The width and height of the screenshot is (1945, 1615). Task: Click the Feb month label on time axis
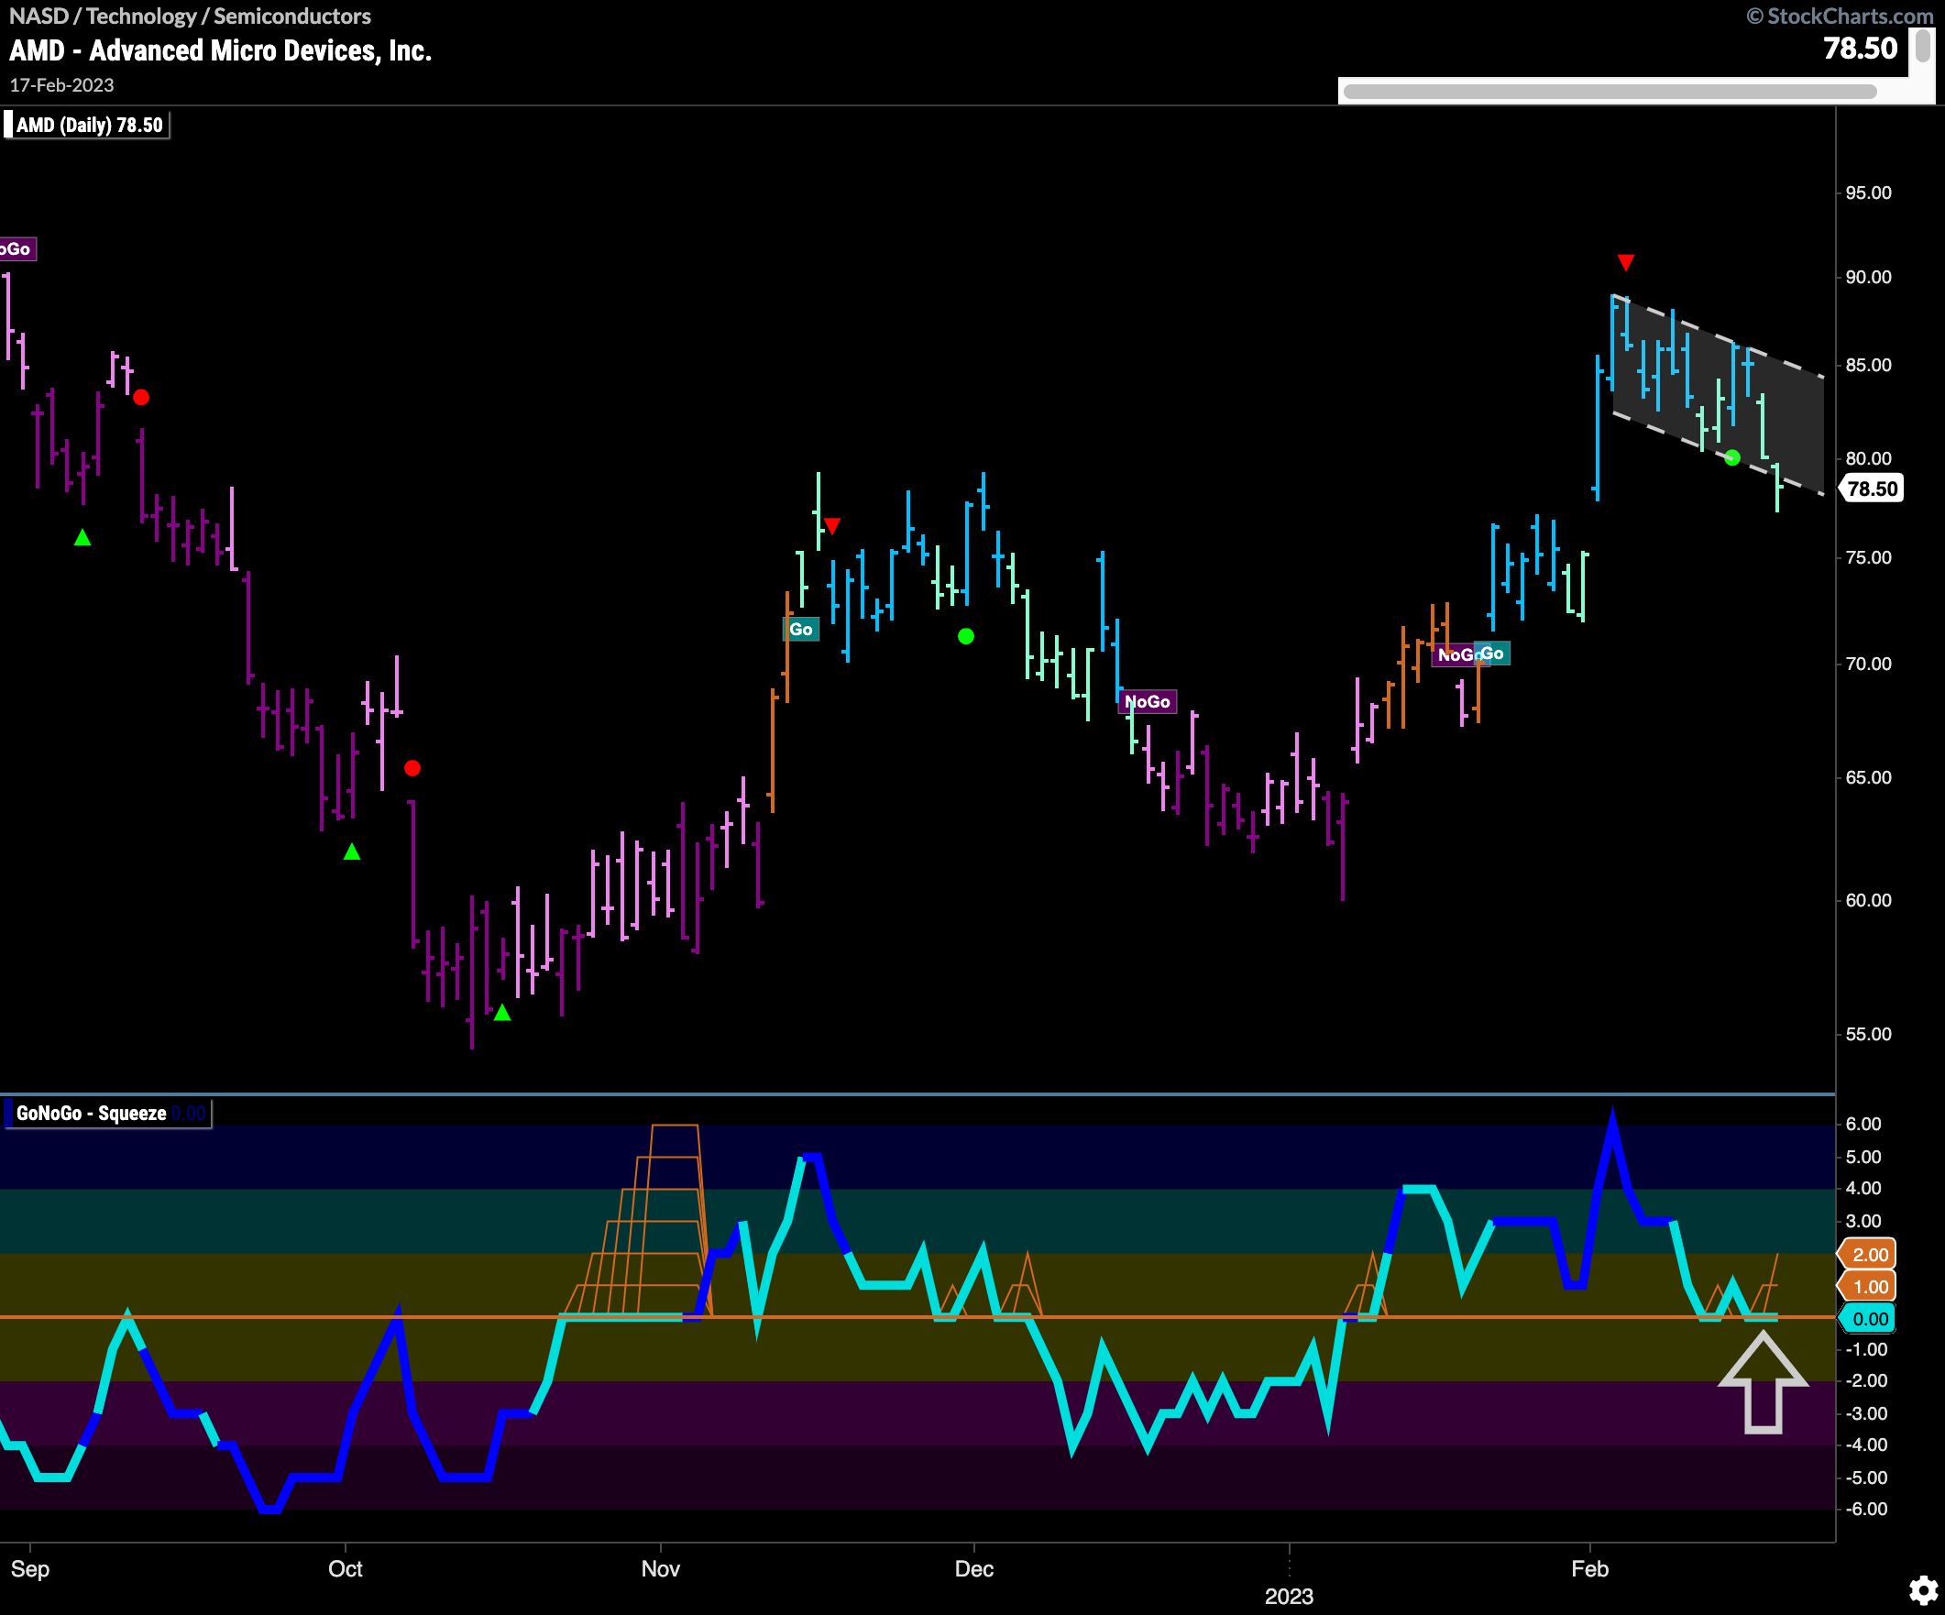click(x=1590, y=1568)
